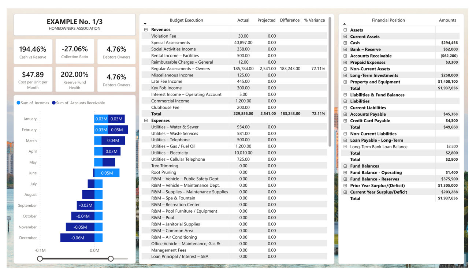
Task: Click the Sum of Incomes legend marker
Action: click(19, 103)
